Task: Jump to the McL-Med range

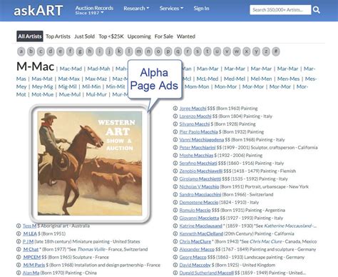Action: (x=208, y=79)
